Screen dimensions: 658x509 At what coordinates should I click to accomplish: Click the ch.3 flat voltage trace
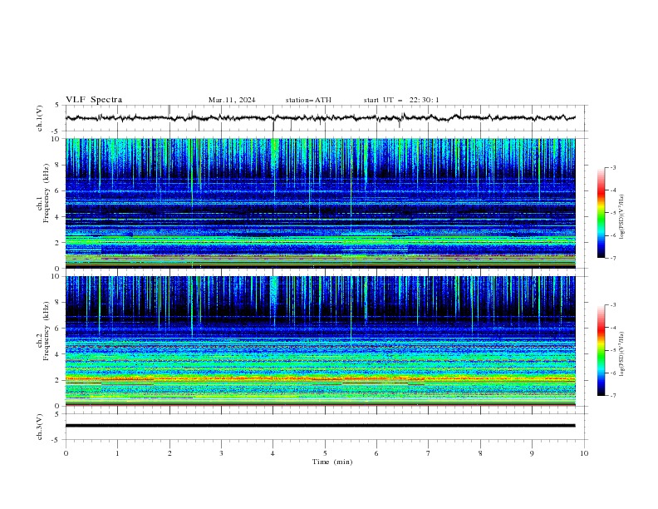coord(320,426)
